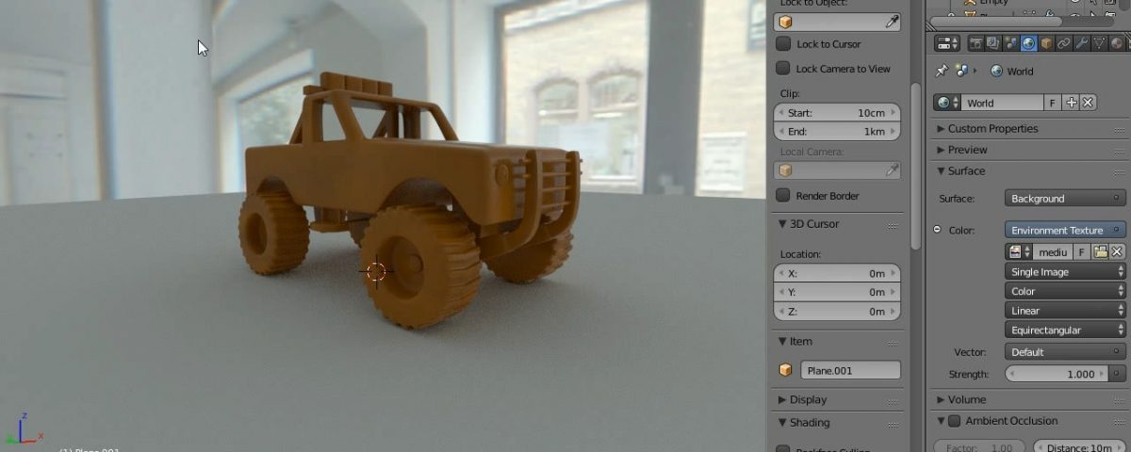The width and height of the screenshot is (1131, 452).
Task: Select the World properties tab
Action: pos(1028,43)
